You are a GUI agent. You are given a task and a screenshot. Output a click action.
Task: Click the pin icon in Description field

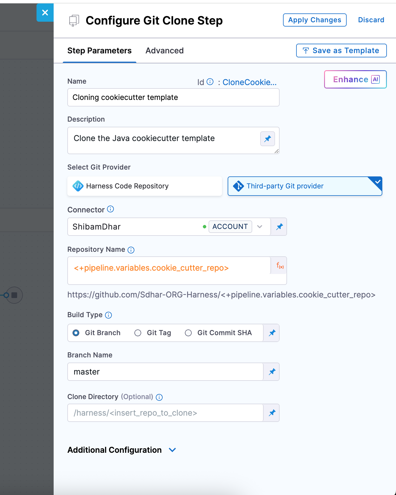(x=267, y=139)
